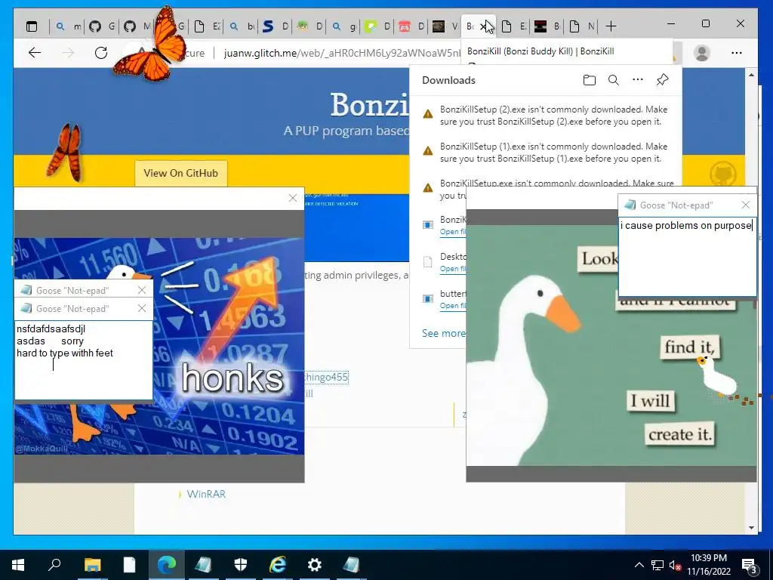Open Windows Security shield on taskbar
This screenshot has width=773, height=580.
click(241, 565)
